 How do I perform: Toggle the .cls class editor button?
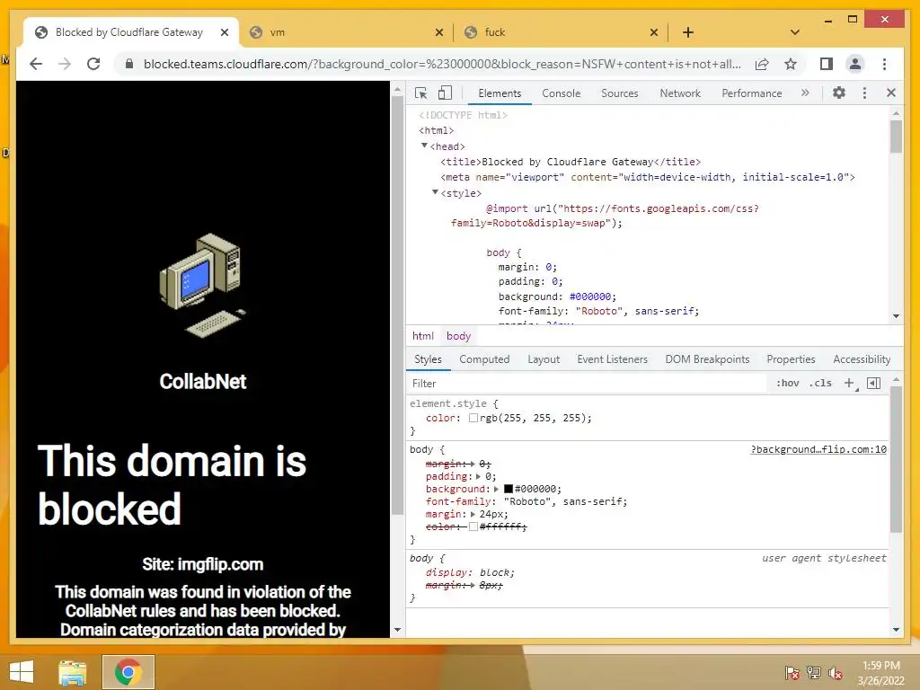pos(820,383)
